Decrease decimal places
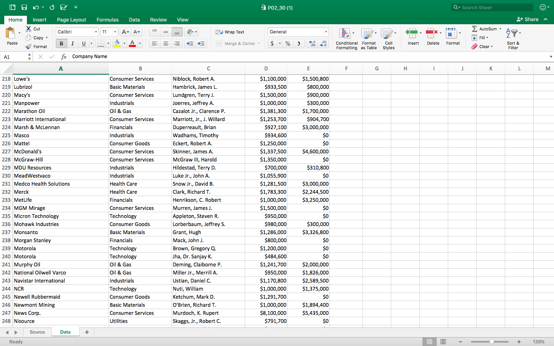 click(323, 43)
